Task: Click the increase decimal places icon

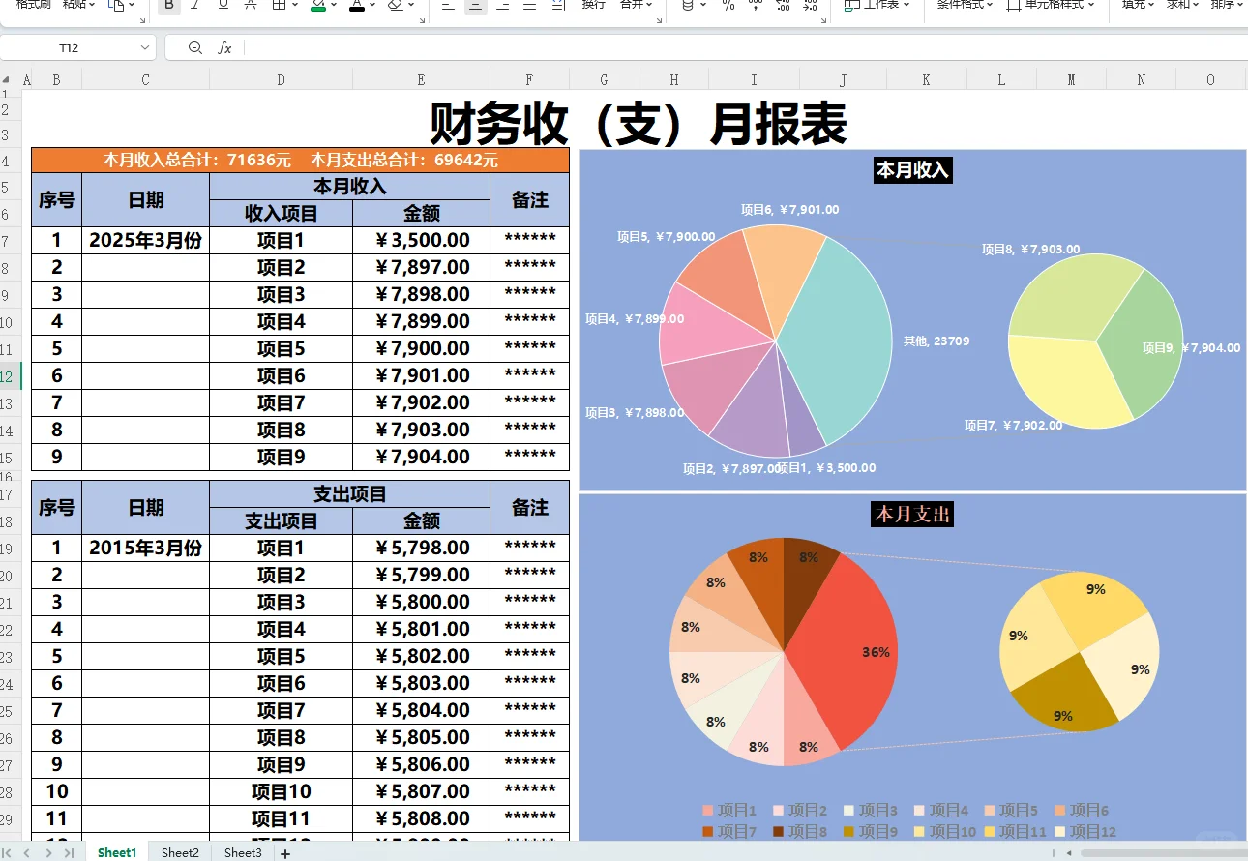Action: [x=782, y=5]
